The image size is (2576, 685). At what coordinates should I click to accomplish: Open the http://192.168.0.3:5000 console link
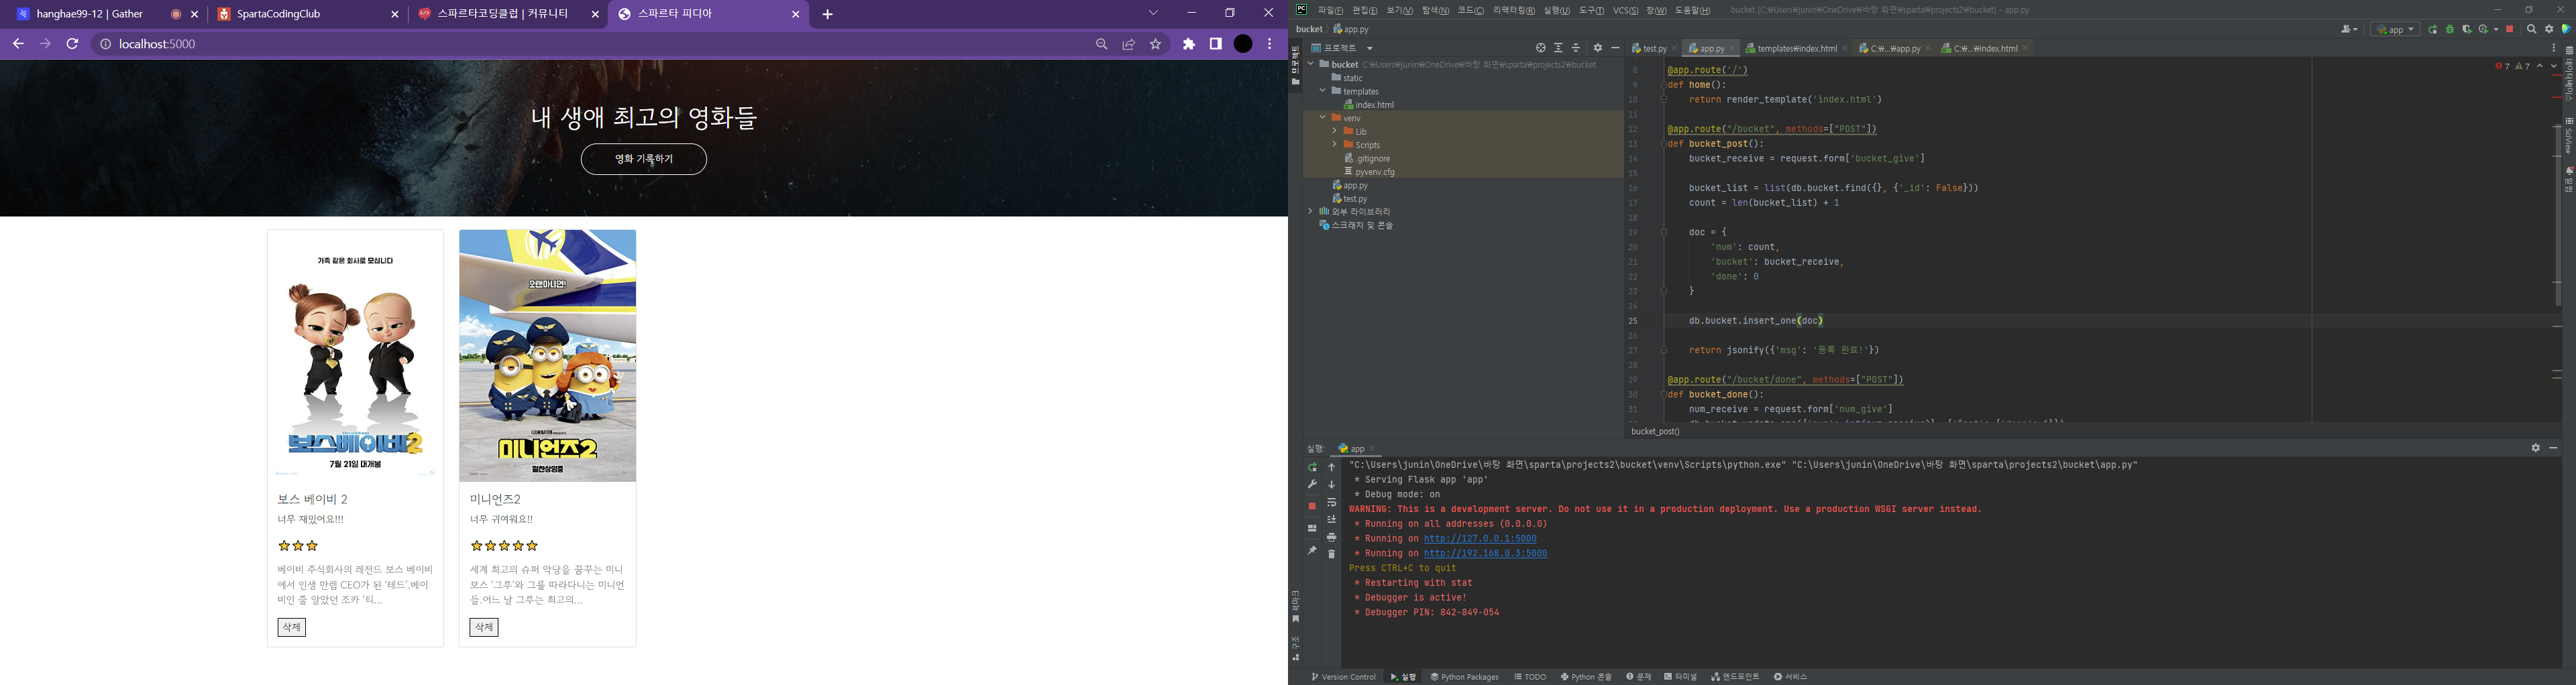[1485, 553]
